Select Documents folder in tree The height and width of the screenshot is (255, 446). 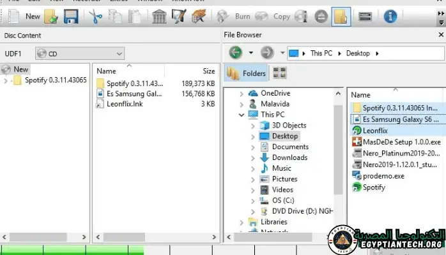click(290, 147)
